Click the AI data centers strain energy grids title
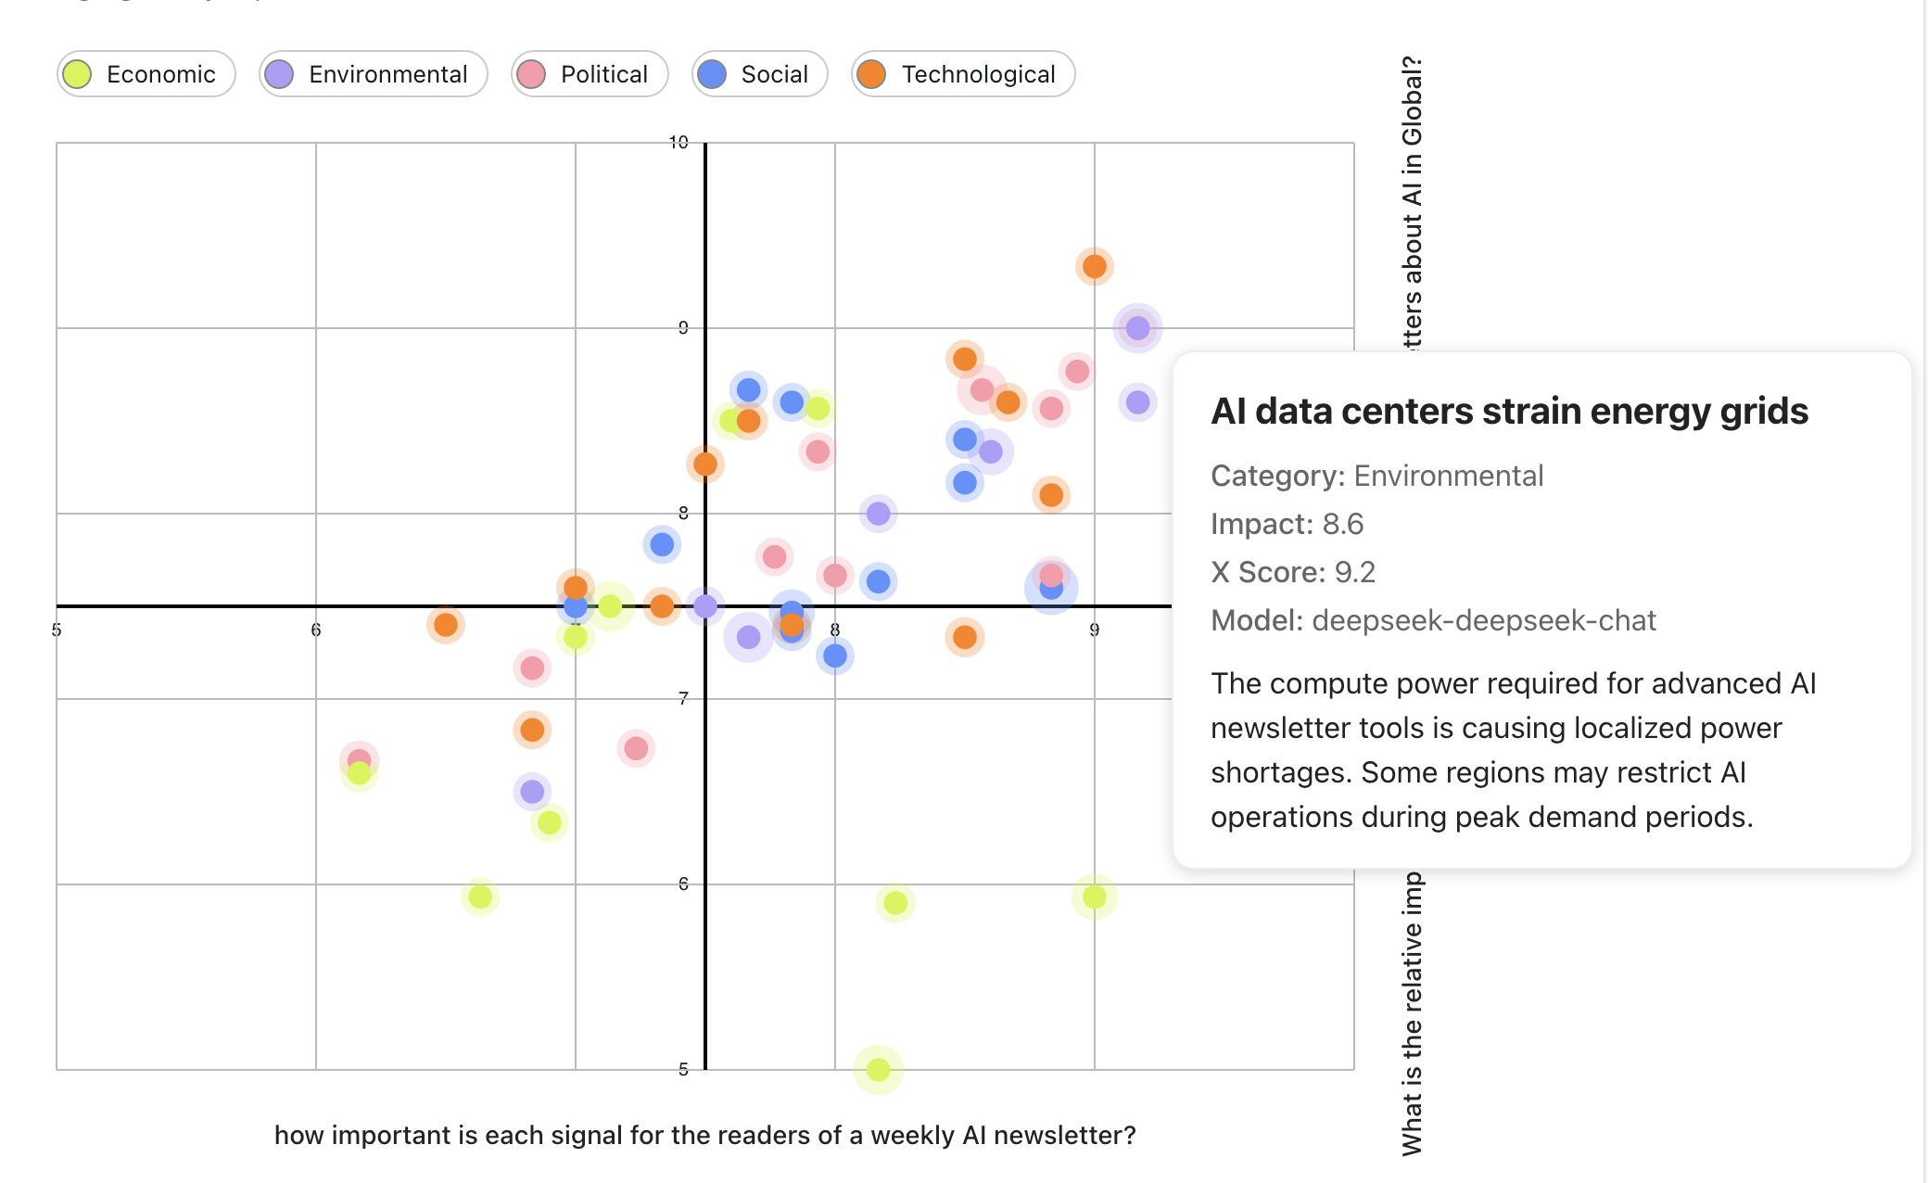1928x1183 pixels. click(x=1511, y=412)
